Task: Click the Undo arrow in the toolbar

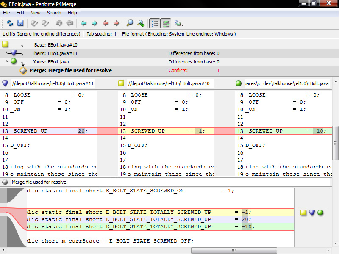Action: [59, 23]
